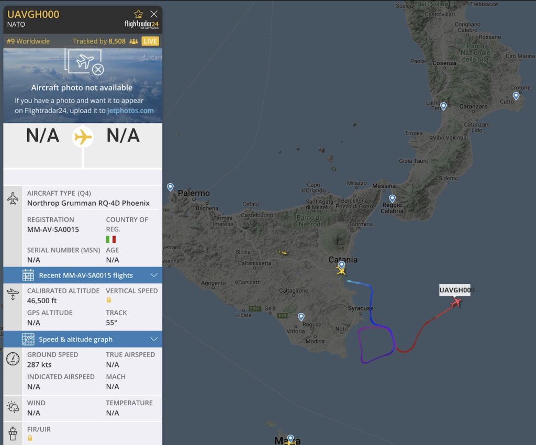Click the Crotone airport pin marker
Viewport: 536px width, 445px height.
pyautogui.click(x=516, y=96)
